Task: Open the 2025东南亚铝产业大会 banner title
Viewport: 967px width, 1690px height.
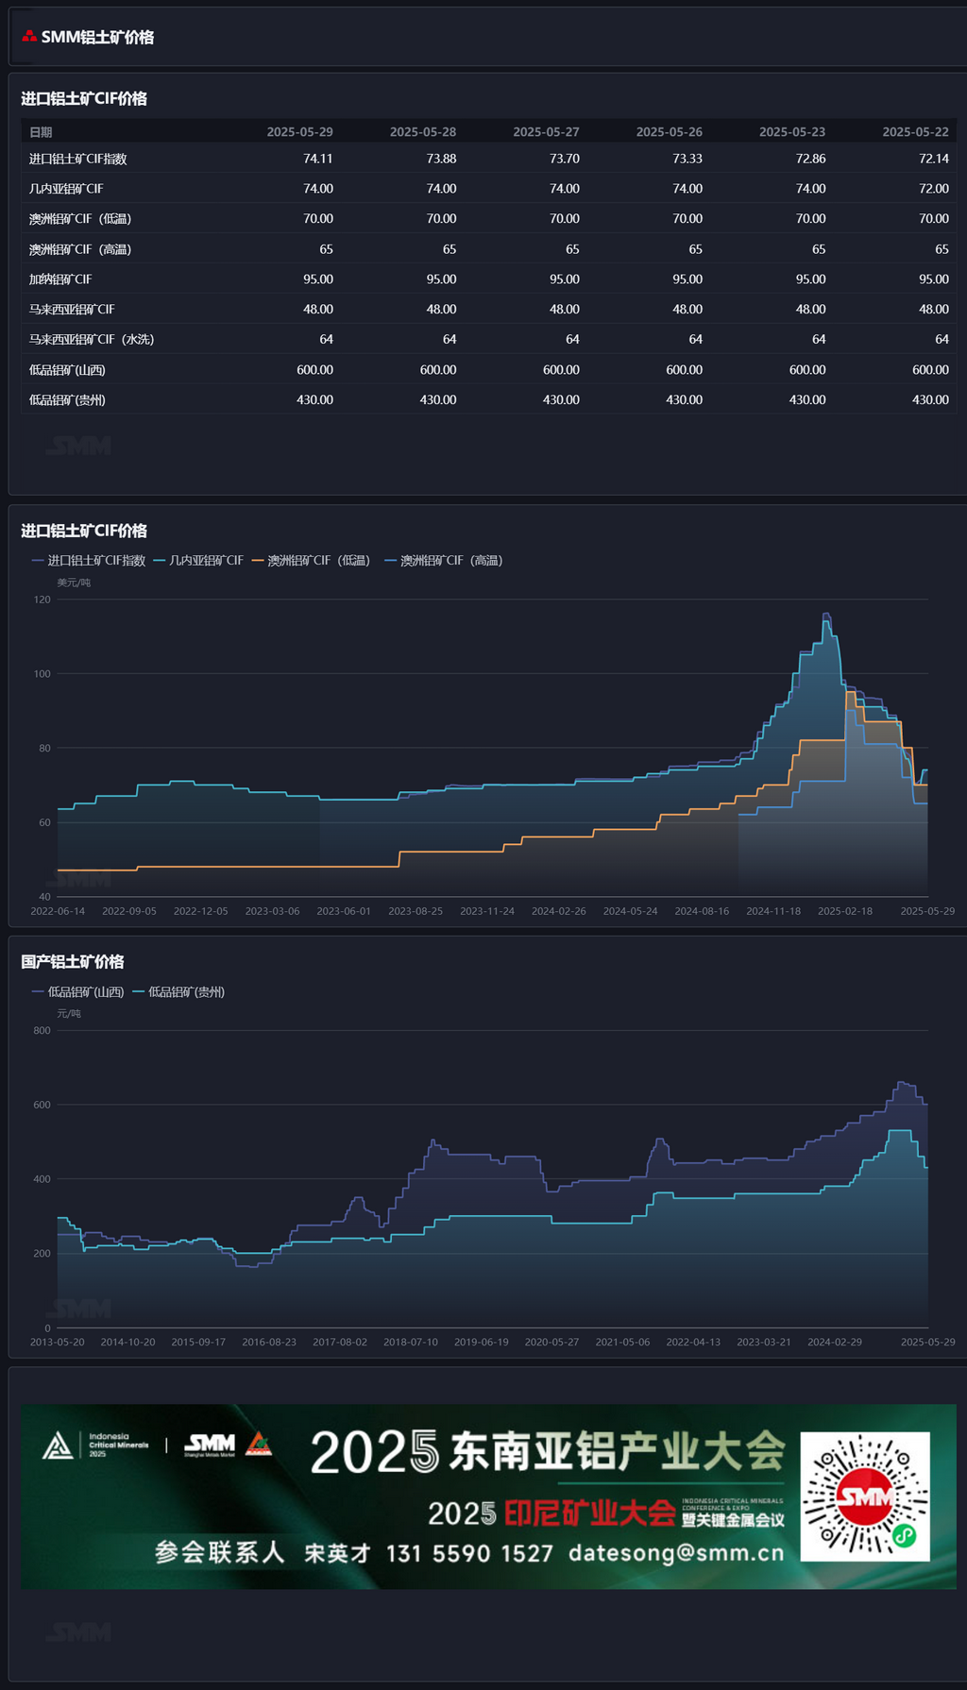Action: click(x=548, y=1452)
